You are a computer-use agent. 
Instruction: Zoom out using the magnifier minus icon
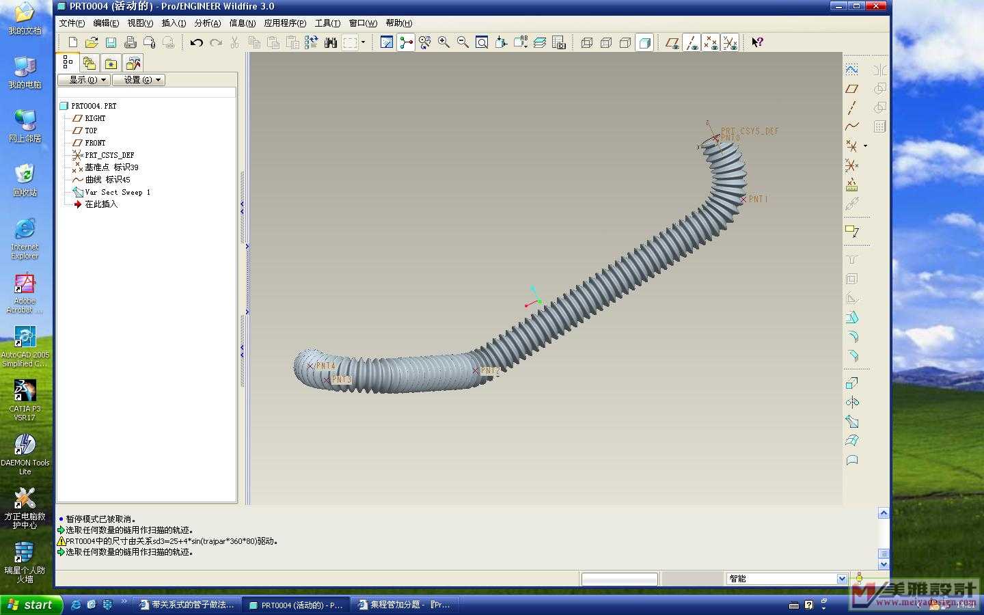[463, 42]
